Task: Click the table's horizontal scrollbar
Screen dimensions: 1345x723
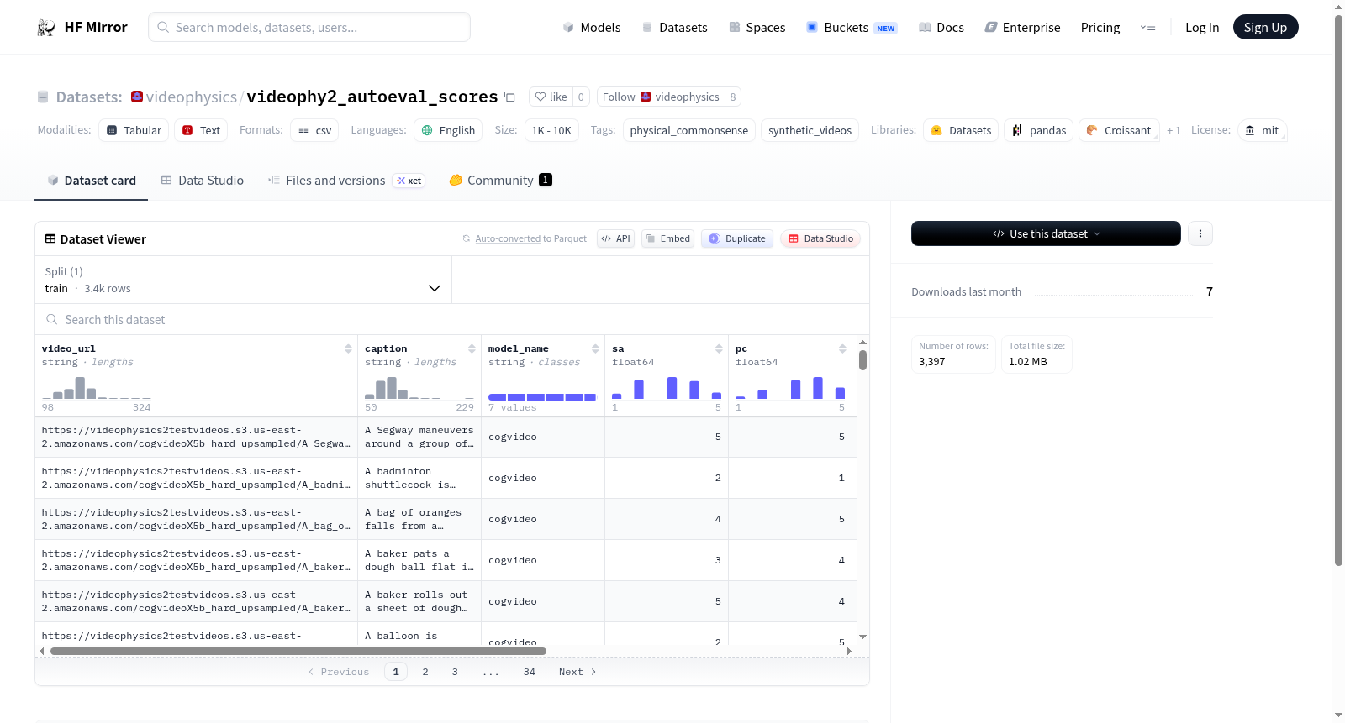Action: pos(298,651)
